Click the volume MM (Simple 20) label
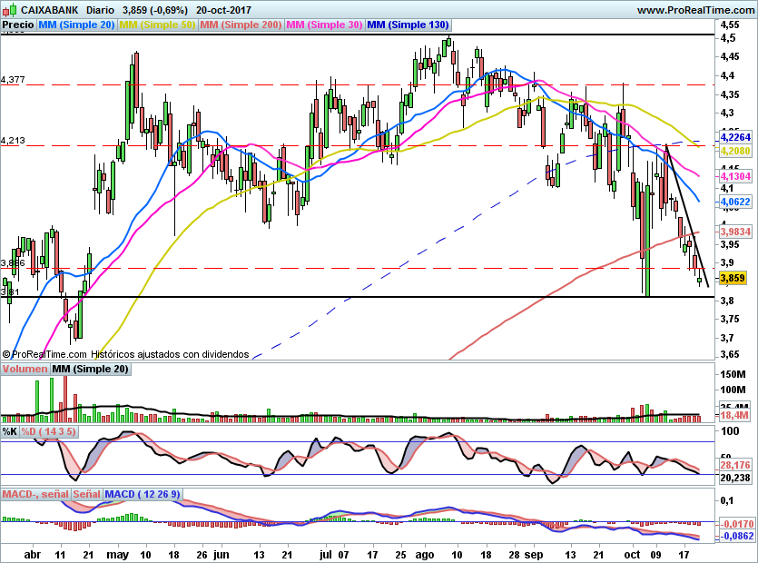This screenshot has width=758, height=563. (x=90, y=370)
